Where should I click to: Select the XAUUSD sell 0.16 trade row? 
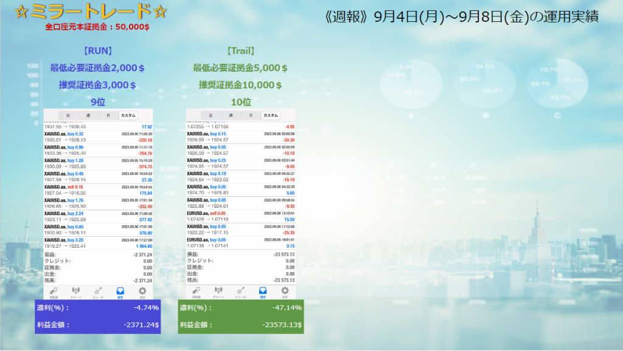point(98,190)
